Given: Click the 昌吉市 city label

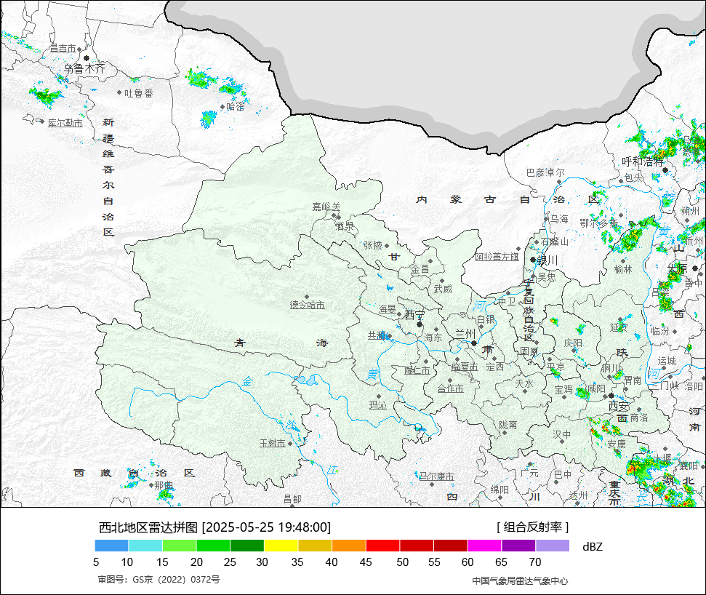Looking at the screenshot, I should [63, 48].
